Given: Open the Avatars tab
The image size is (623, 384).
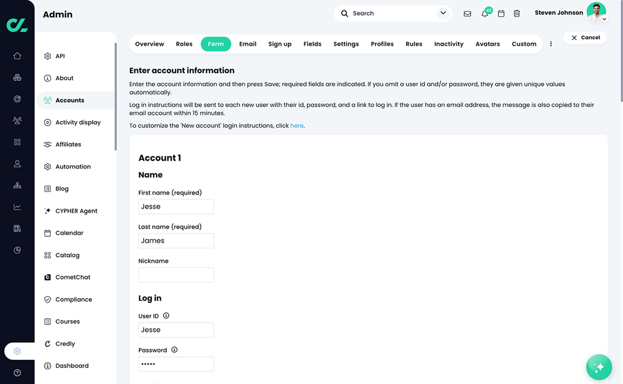Looking at the screenshot, I should coord(487,44).
